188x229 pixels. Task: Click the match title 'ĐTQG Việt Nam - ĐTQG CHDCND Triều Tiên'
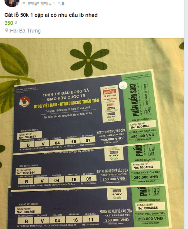66,103
